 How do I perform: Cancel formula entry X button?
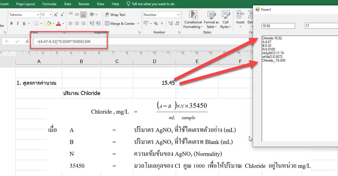pos(7,41)
